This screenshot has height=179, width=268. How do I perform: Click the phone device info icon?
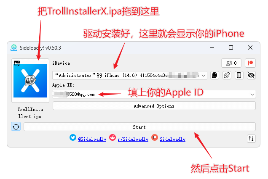(239, 75)
